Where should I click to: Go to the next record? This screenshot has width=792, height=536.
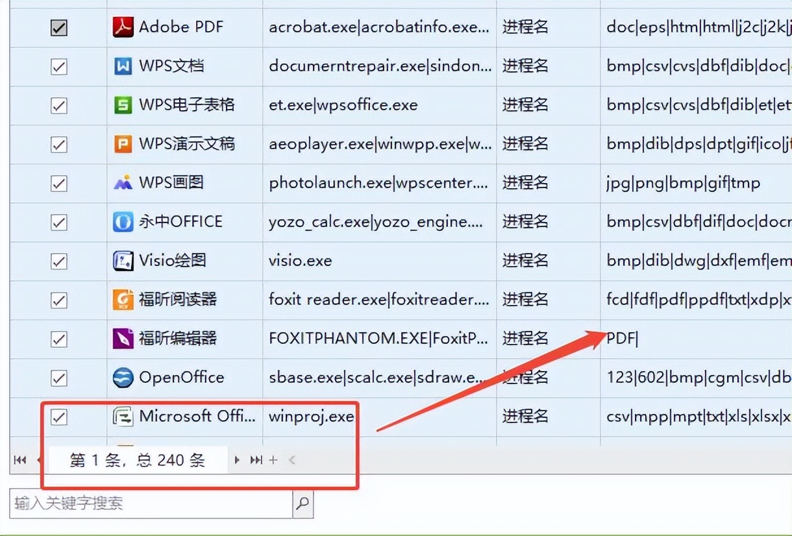point(237,460)
